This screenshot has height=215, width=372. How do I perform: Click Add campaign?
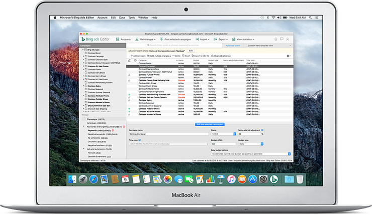pyautogui.click(x=138, y=56)
